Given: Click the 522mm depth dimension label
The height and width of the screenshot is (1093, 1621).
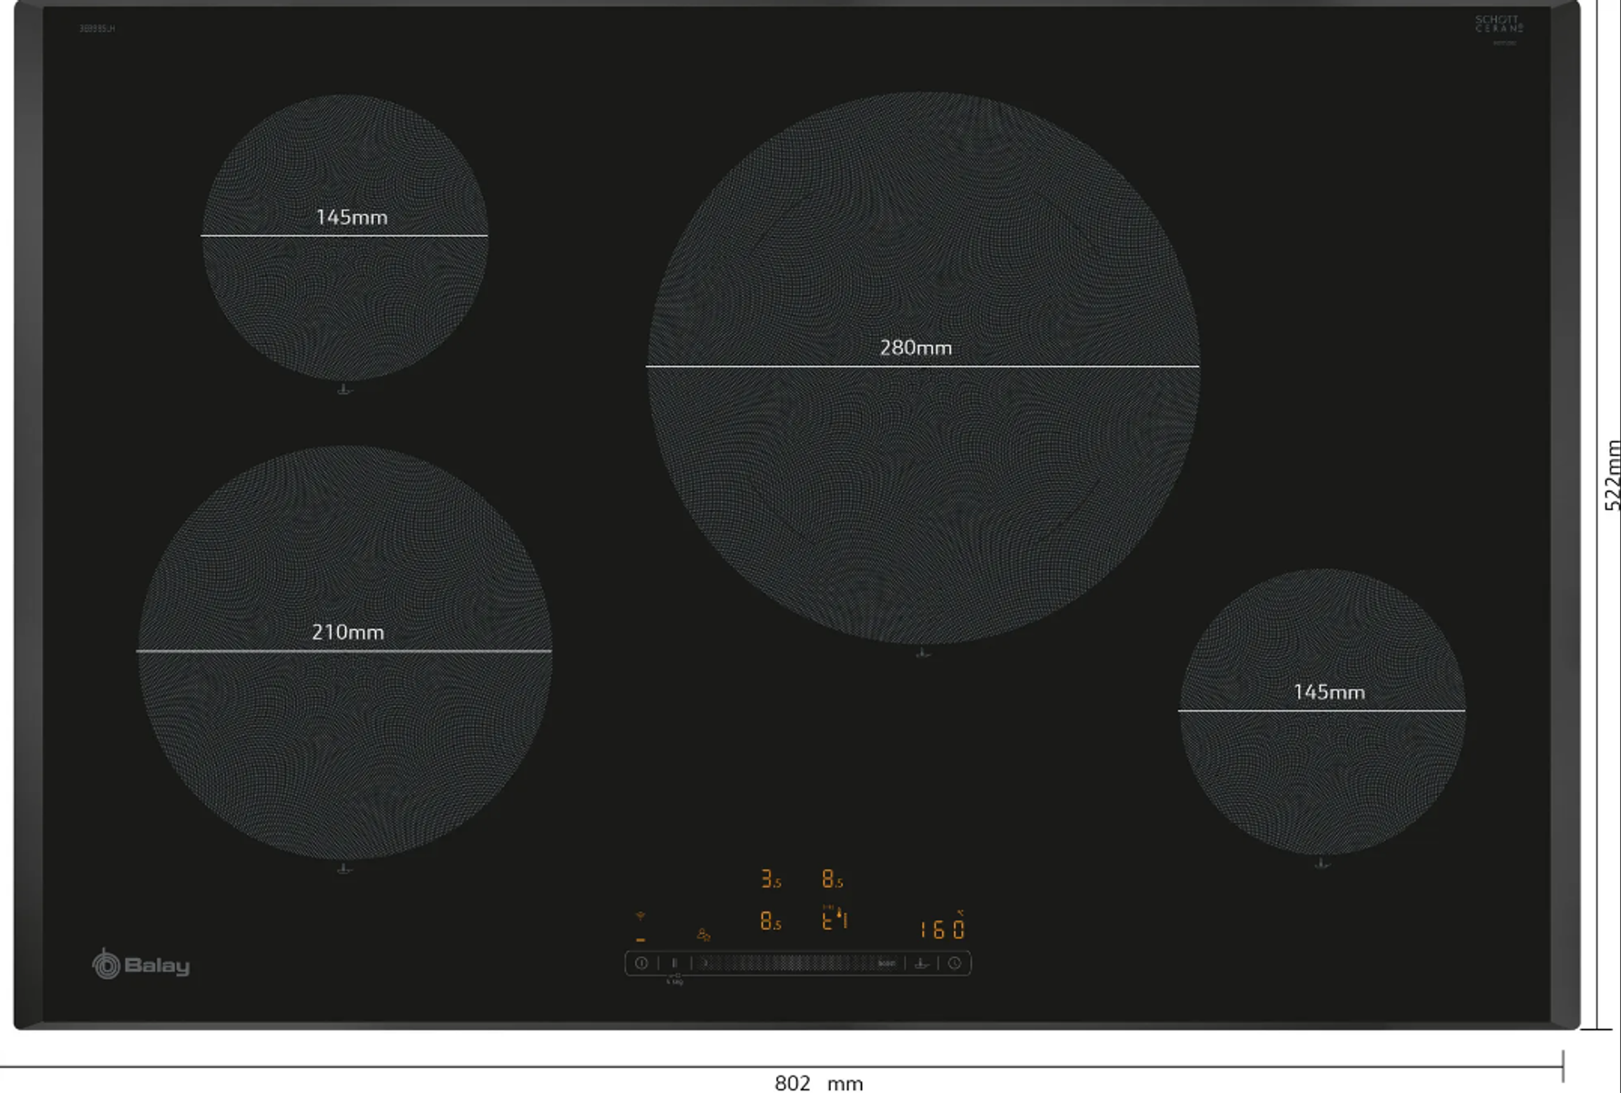Looking at the screenshot, I should click(1612, 475).
